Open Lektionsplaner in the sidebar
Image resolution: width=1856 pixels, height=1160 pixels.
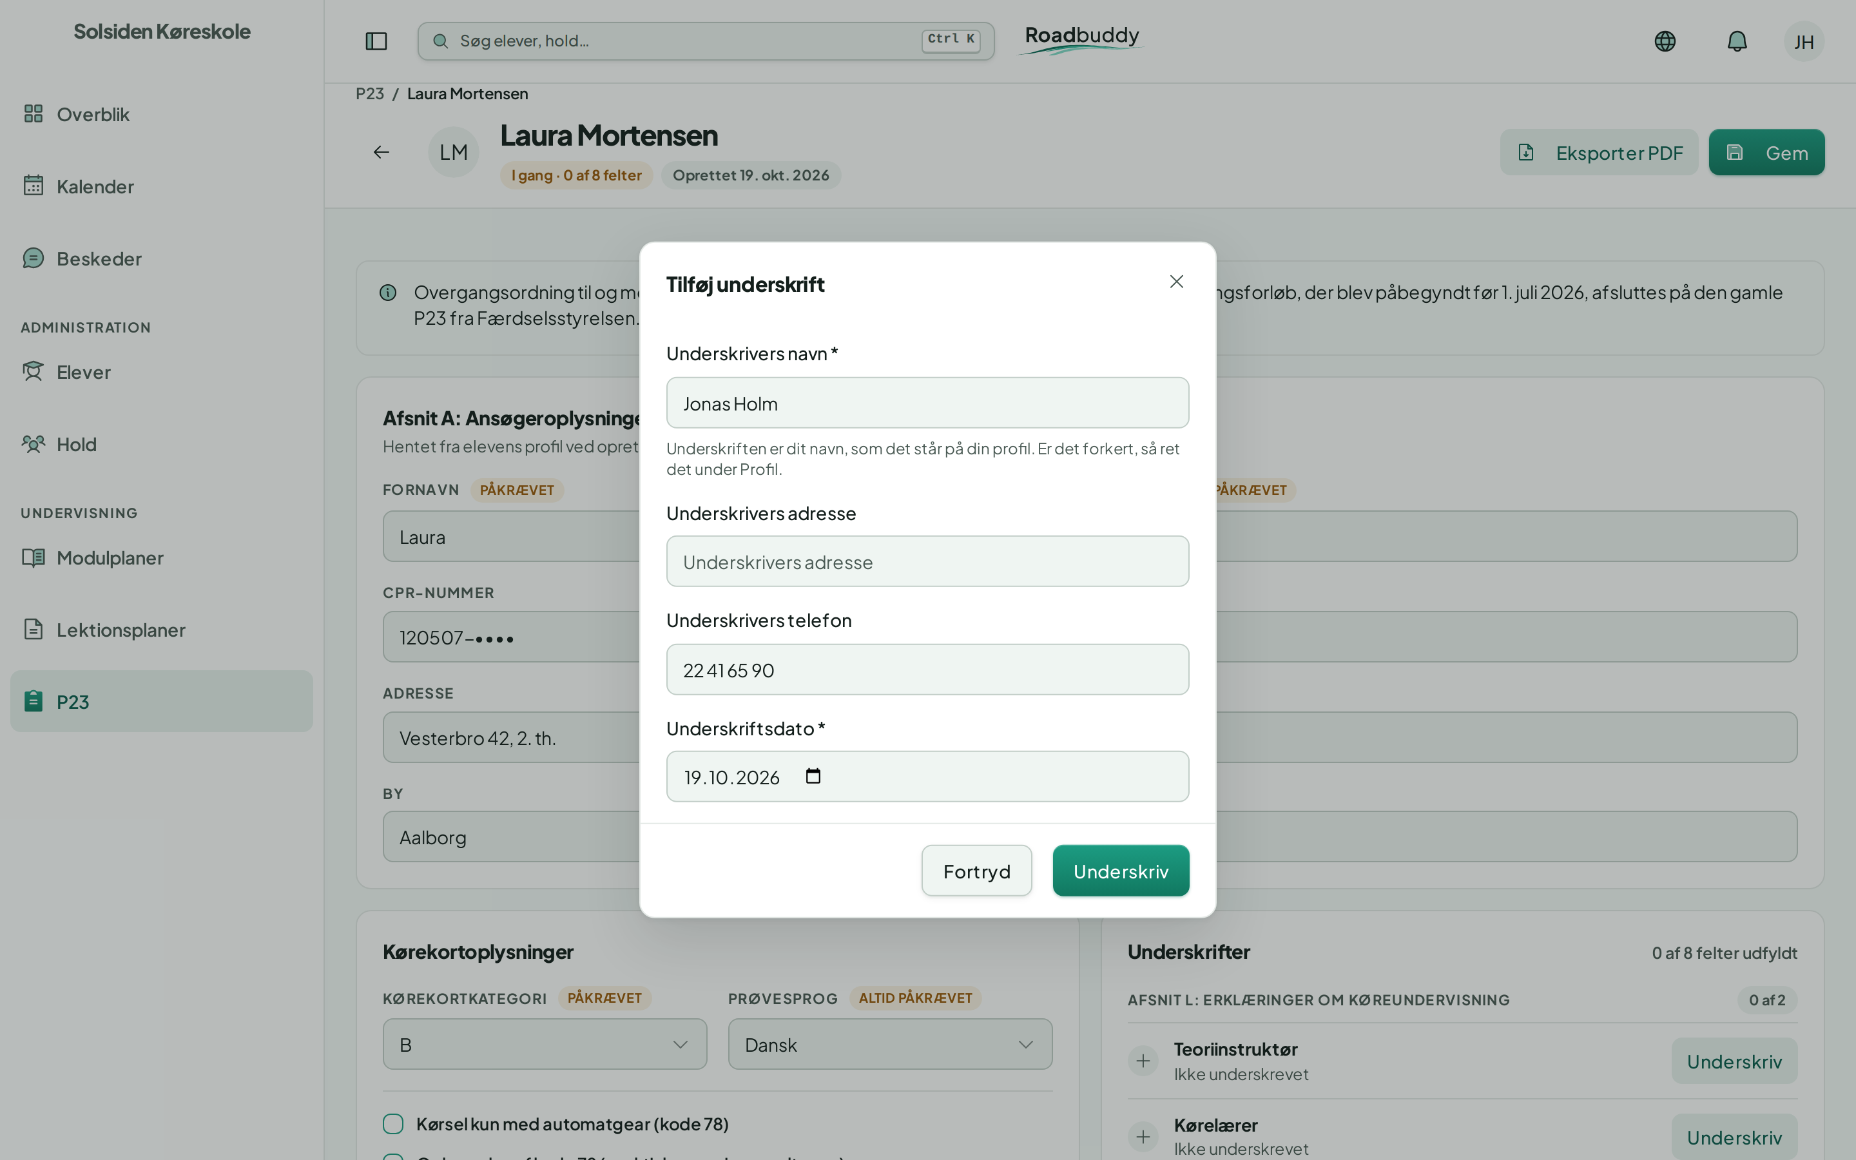[161, 630]
